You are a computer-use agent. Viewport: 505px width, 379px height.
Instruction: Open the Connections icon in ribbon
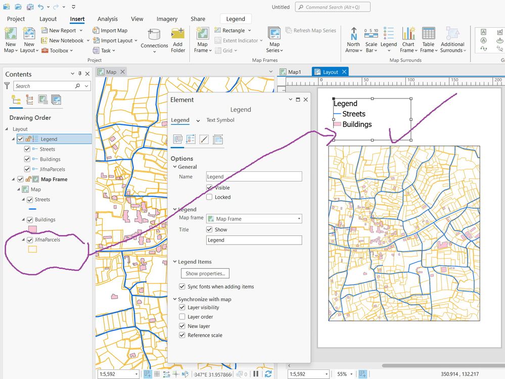pos(154,34)
